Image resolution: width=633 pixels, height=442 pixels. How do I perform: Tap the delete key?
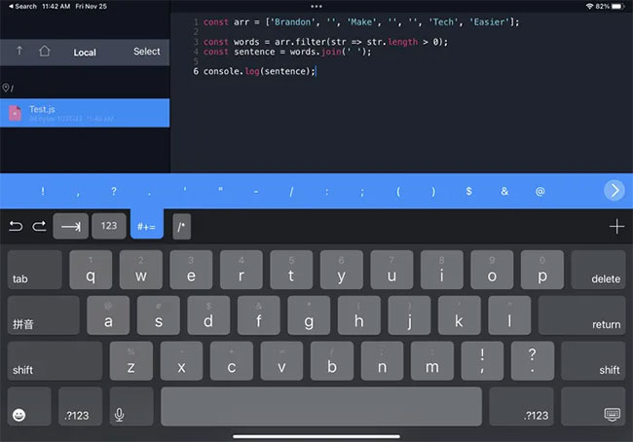pyautogui.click(x=598, y=270)
